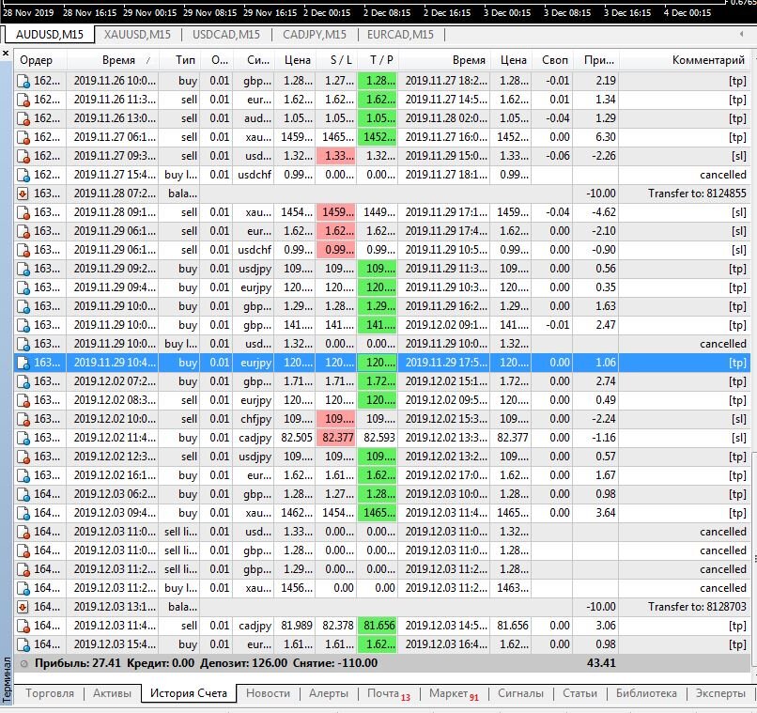
Task: Switch to the Сигналы tab
Action: [x=520, y=693]
